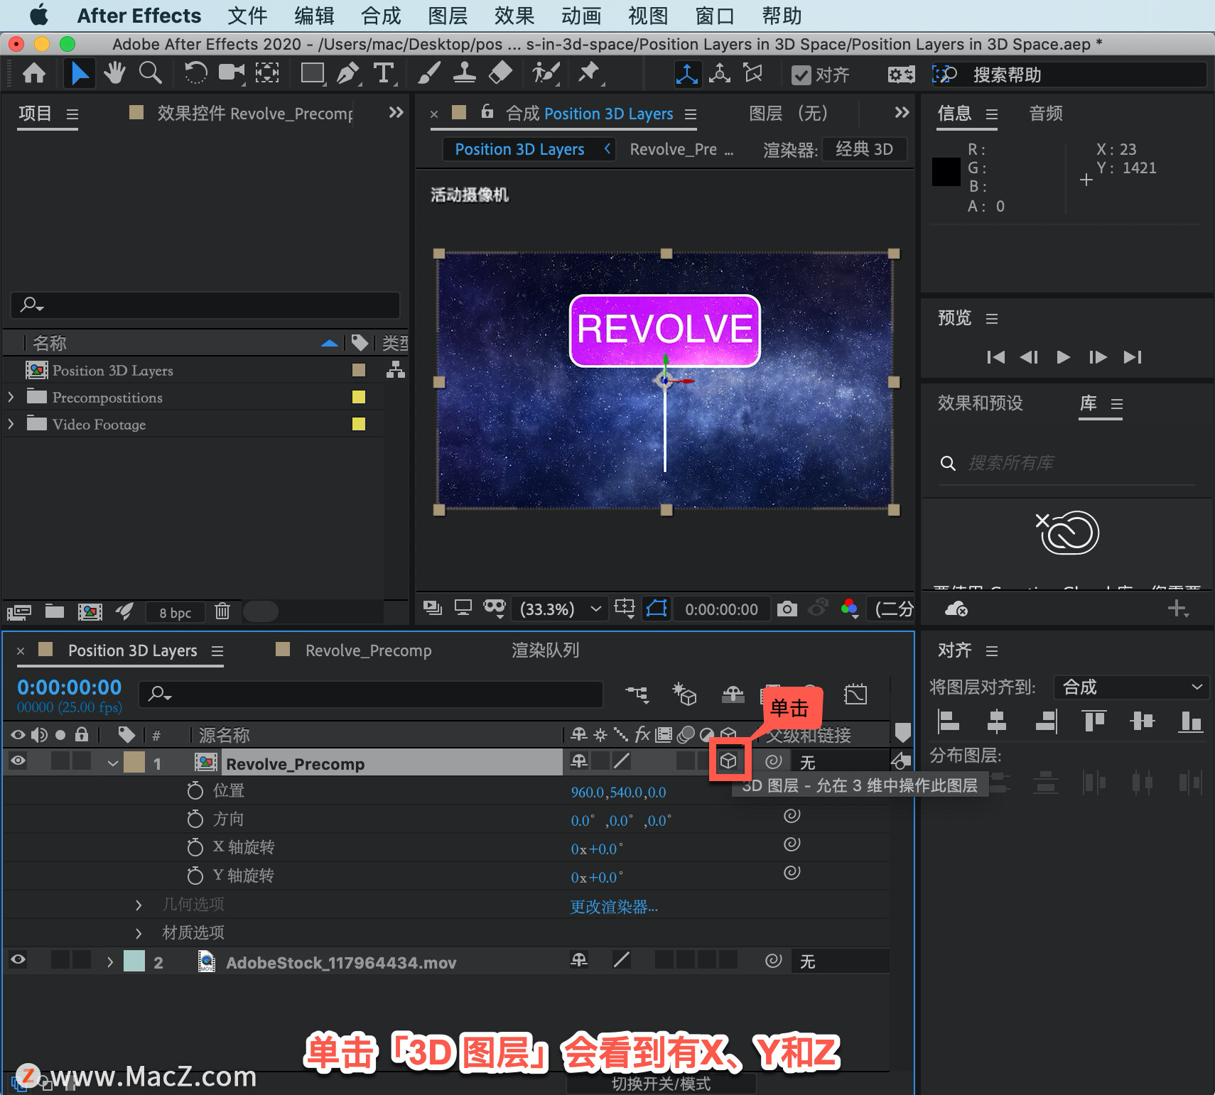
Task: Click 8 bpc color depth button
Action: [x=175, y=612]
